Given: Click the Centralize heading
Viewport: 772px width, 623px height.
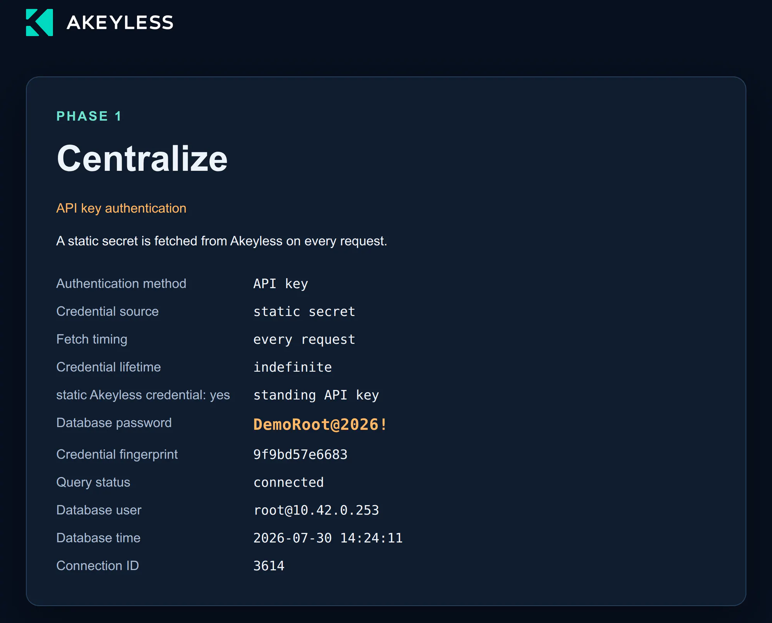Looking at the screenshot, I should [142, 159].
